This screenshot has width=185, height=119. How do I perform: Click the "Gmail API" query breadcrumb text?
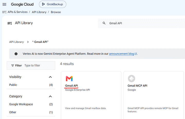[40, 42]
